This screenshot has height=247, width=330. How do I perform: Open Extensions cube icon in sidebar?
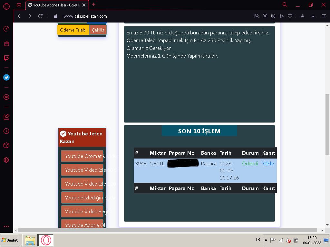[x=6, y=145]
